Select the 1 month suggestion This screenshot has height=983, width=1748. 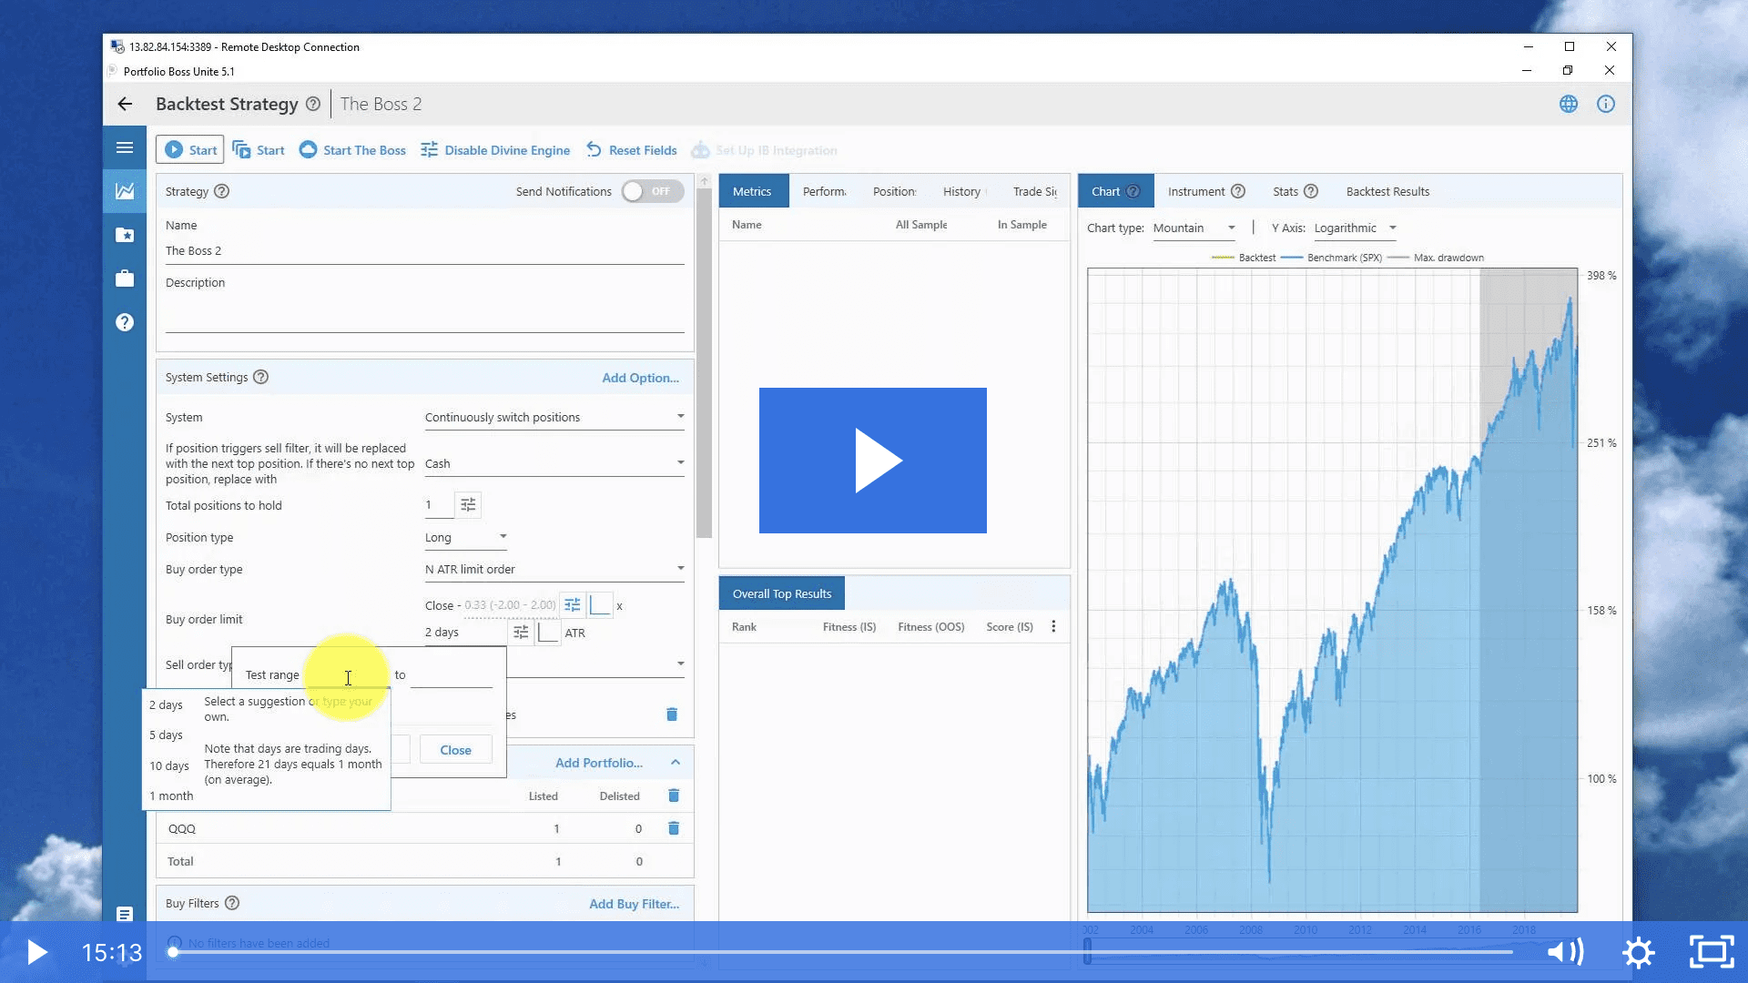pyautogui.click(x=171, y=796)
